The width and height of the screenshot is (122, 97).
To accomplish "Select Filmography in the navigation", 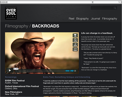I will point(110,19).
